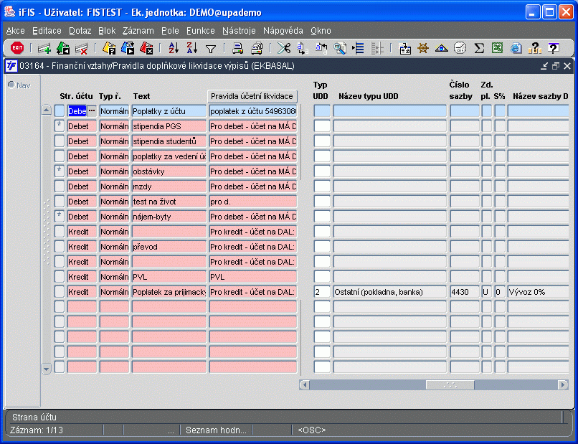This screenshot has width=578, height=444.
Task: Open the sigma summation tool
Action: click(x=479, y=48)
